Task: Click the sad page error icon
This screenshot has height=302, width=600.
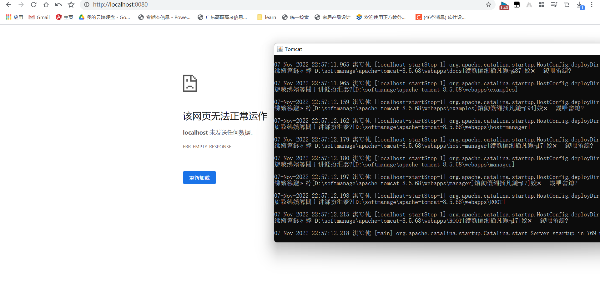Action: pyautogui.click(x=190, y=83)
